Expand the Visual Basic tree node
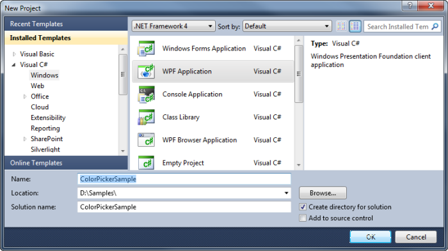Screen dimensions: 448x251 pyautogui.click(x=14, y=54)
